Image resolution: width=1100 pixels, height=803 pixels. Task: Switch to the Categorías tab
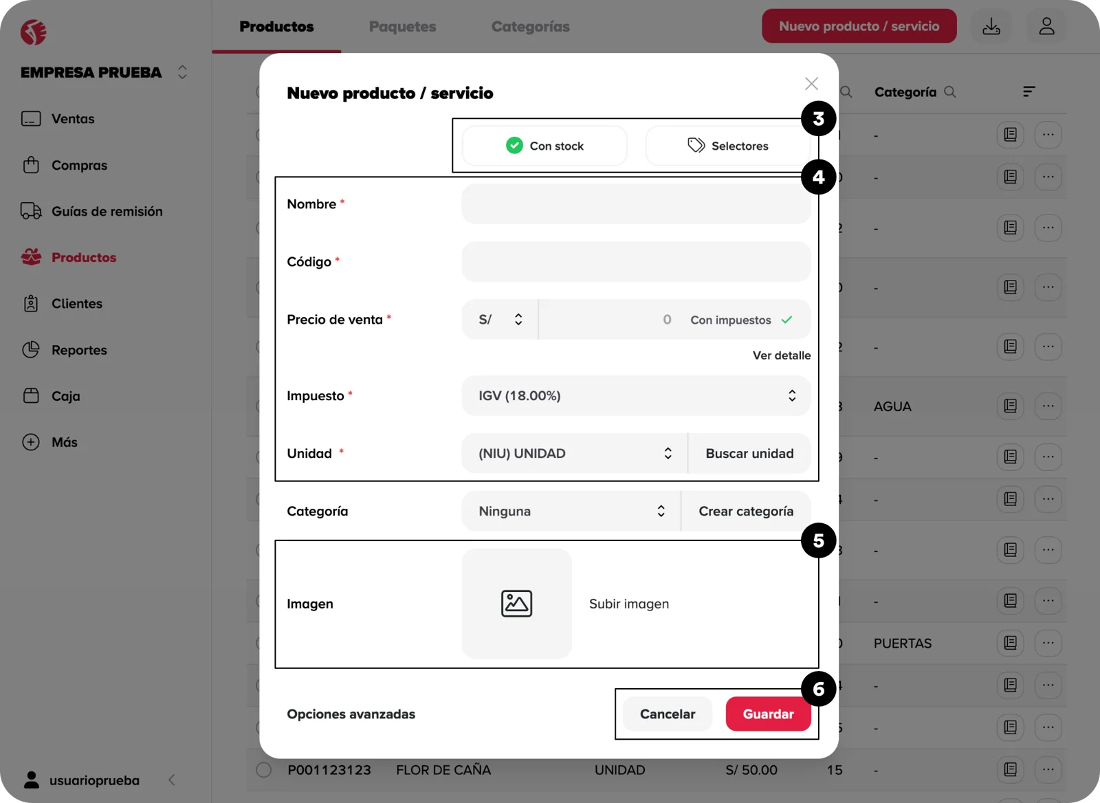(x=530, y=27)
